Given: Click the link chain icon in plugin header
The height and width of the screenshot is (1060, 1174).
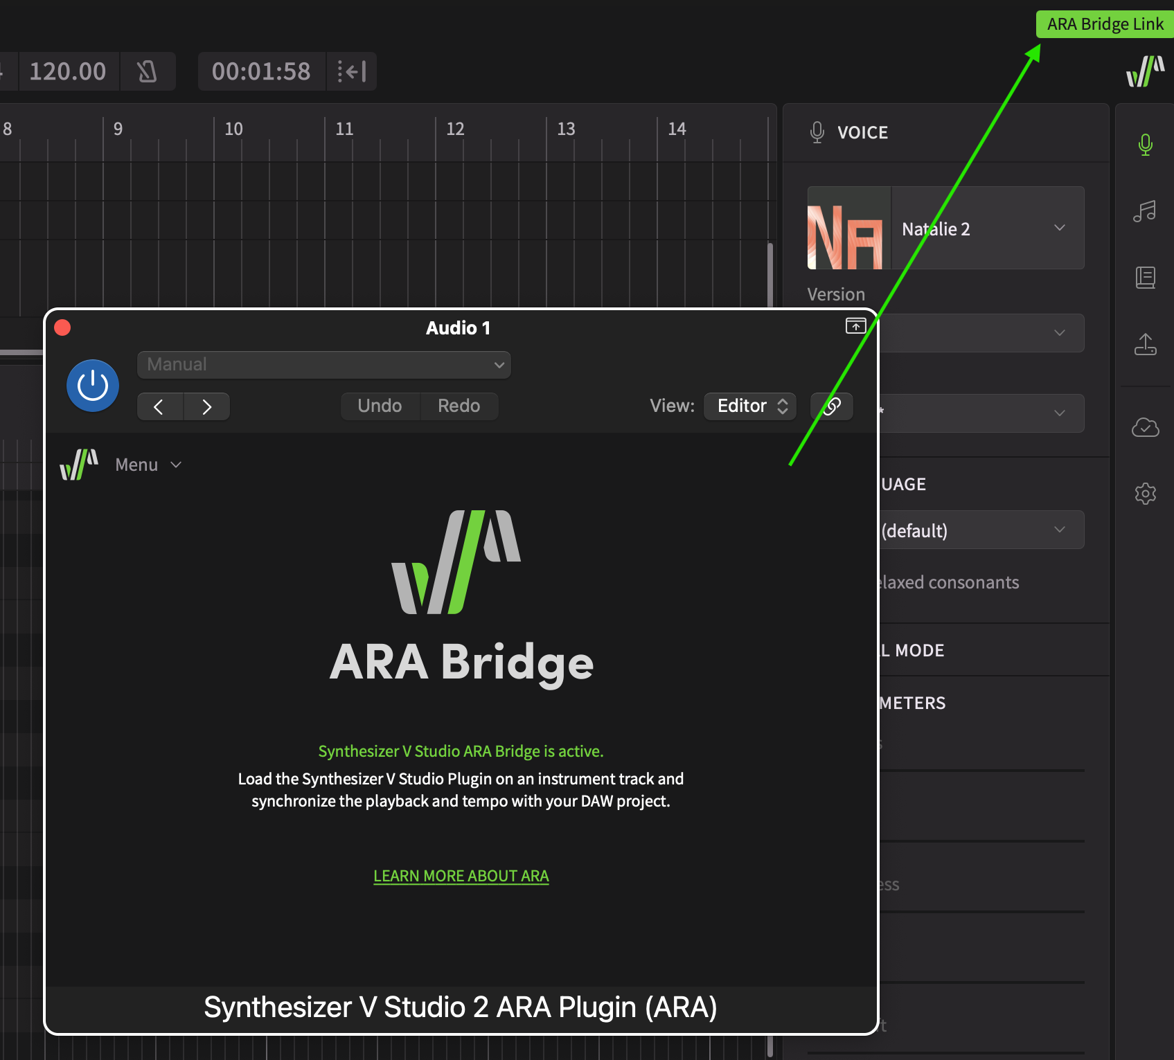Looking at the screenshot, I should tap(832, 406).
